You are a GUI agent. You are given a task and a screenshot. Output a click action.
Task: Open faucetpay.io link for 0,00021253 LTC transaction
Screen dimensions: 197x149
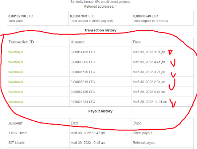16,102
